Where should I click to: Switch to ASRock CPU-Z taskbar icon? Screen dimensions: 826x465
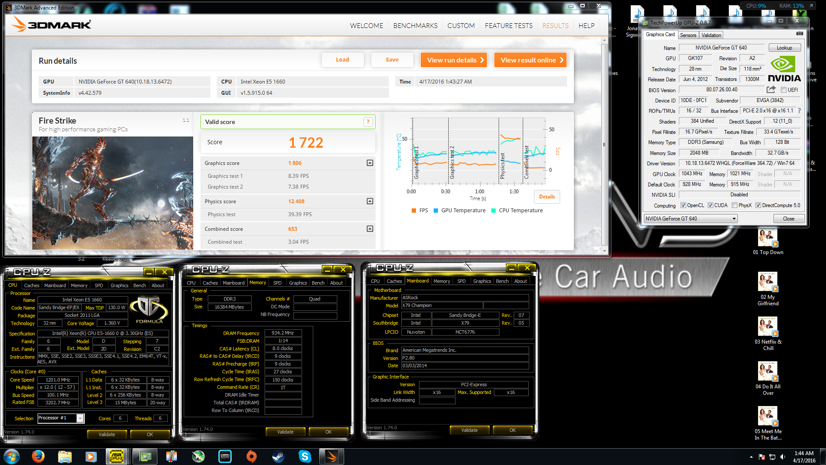click(117, 456)
